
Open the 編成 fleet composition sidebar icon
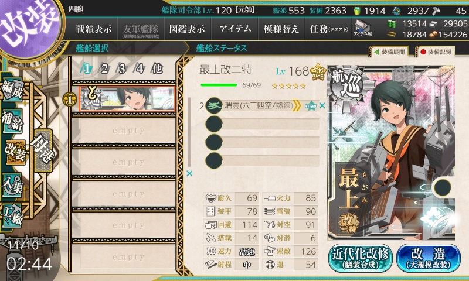[x=12, y=90]
